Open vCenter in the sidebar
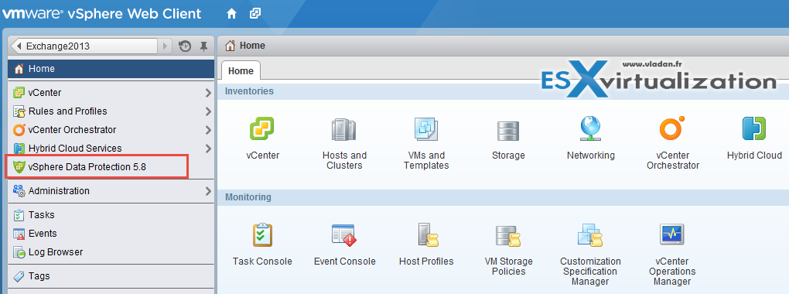The image size is (789, 294). (111, 93)
